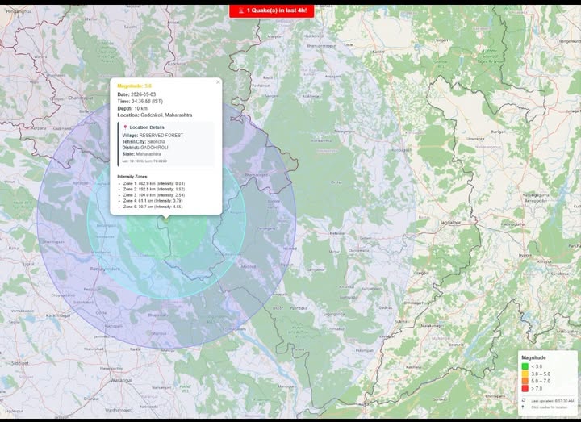The image size is (581, 422).
Task: Close the earthquake details popup
Action: [x=218, y=81]
